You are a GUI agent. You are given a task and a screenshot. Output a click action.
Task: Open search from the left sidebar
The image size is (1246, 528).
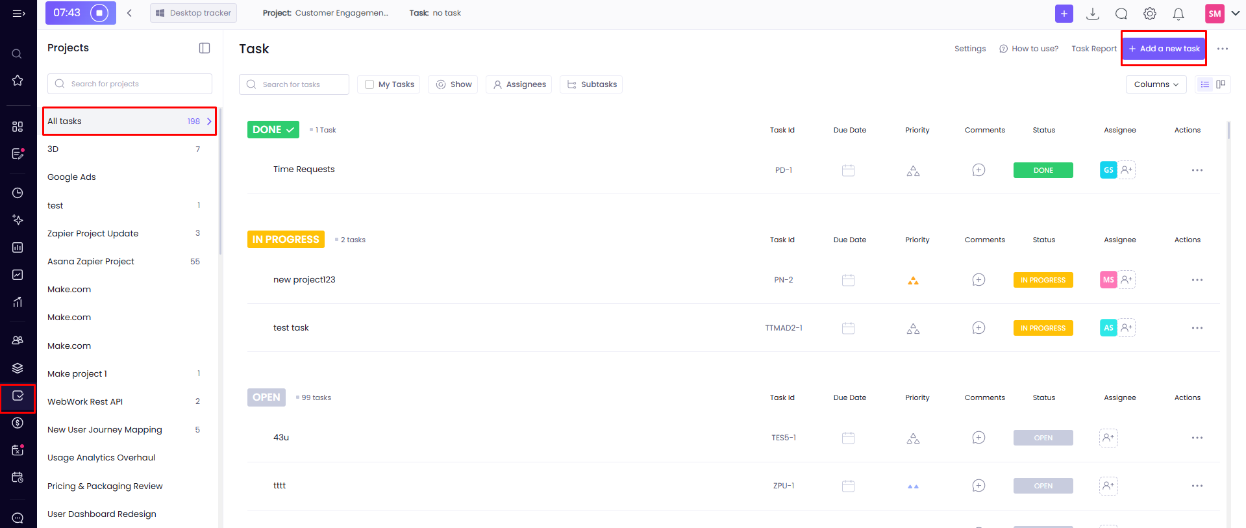(x=18, y=54)
